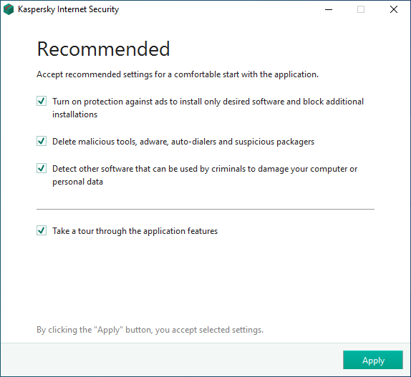Click the 'Detect other software' label text
The height and width of the screenshot is (377, 411).
[205, 175]
